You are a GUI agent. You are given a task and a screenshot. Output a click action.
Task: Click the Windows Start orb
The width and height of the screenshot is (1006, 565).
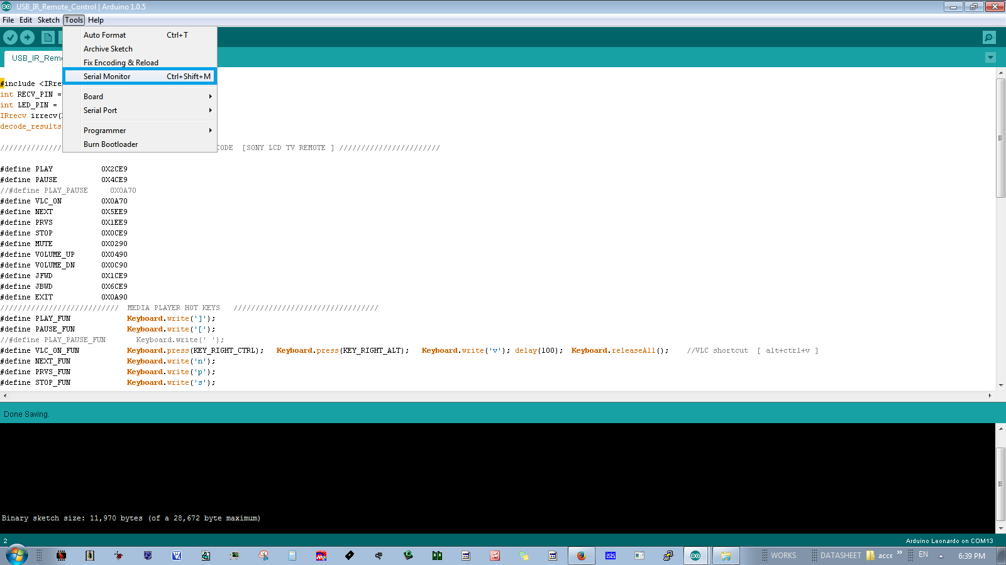coord(17,555)
